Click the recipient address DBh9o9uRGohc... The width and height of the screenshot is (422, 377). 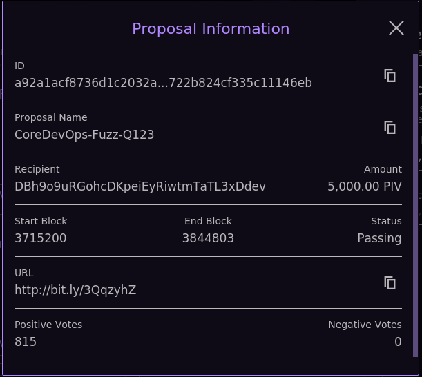pyautogui.click(x=140, y=186)
